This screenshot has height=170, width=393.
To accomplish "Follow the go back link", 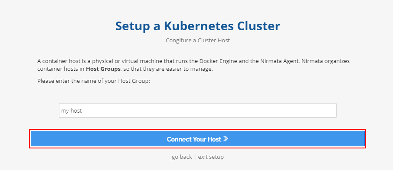I will pos(182,157).
